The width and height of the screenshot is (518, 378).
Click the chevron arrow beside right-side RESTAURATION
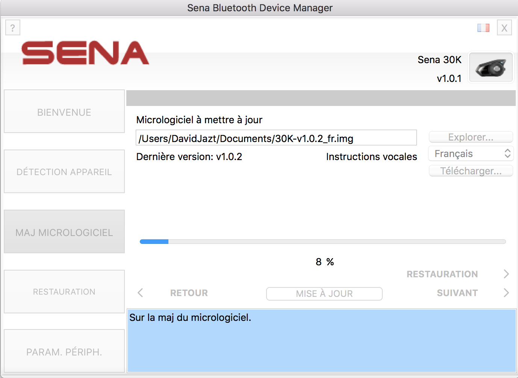point(506,274)
